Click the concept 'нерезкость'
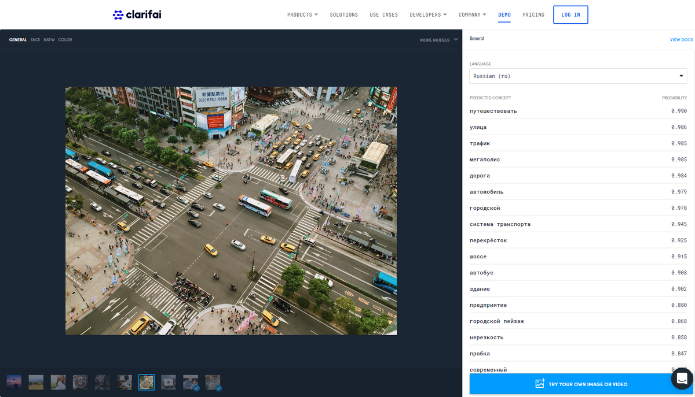 [487, 337]
